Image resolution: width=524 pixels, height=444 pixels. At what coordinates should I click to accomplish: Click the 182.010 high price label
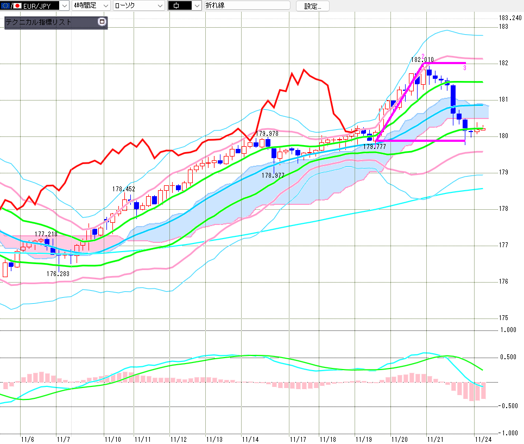click(422, 59)
